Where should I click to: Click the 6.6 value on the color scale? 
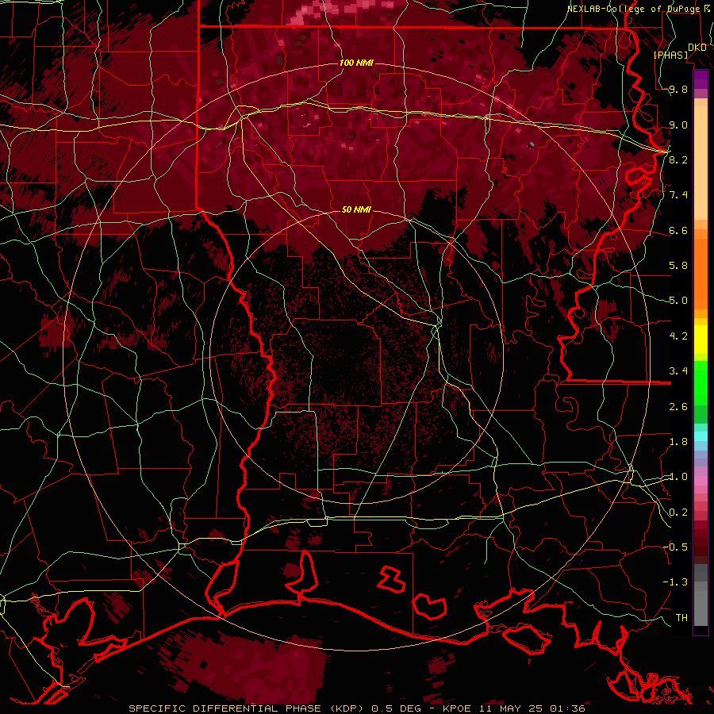pos(678,230)
